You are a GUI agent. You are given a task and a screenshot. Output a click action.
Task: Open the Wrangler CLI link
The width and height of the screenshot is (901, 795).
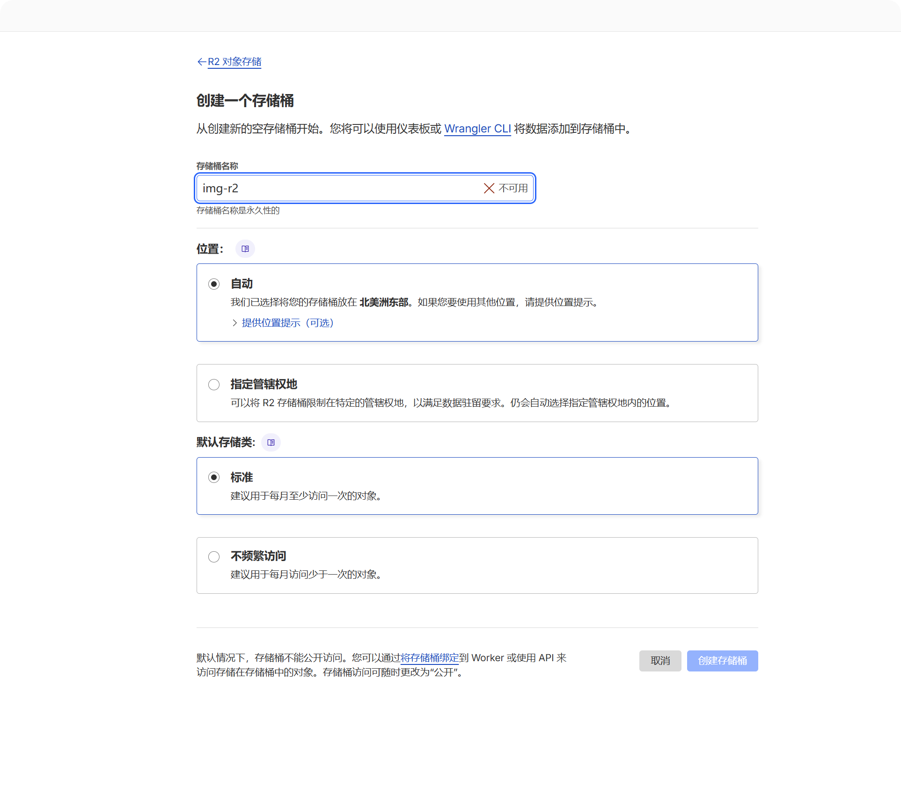(x=477, y=129)
